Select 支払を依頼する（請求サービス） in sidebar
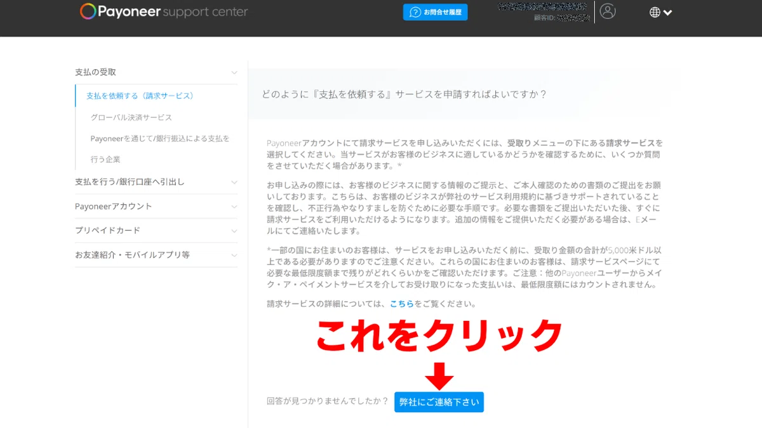Image resolution: width=762 pixels, height=428 pixels. click(140, 96)
